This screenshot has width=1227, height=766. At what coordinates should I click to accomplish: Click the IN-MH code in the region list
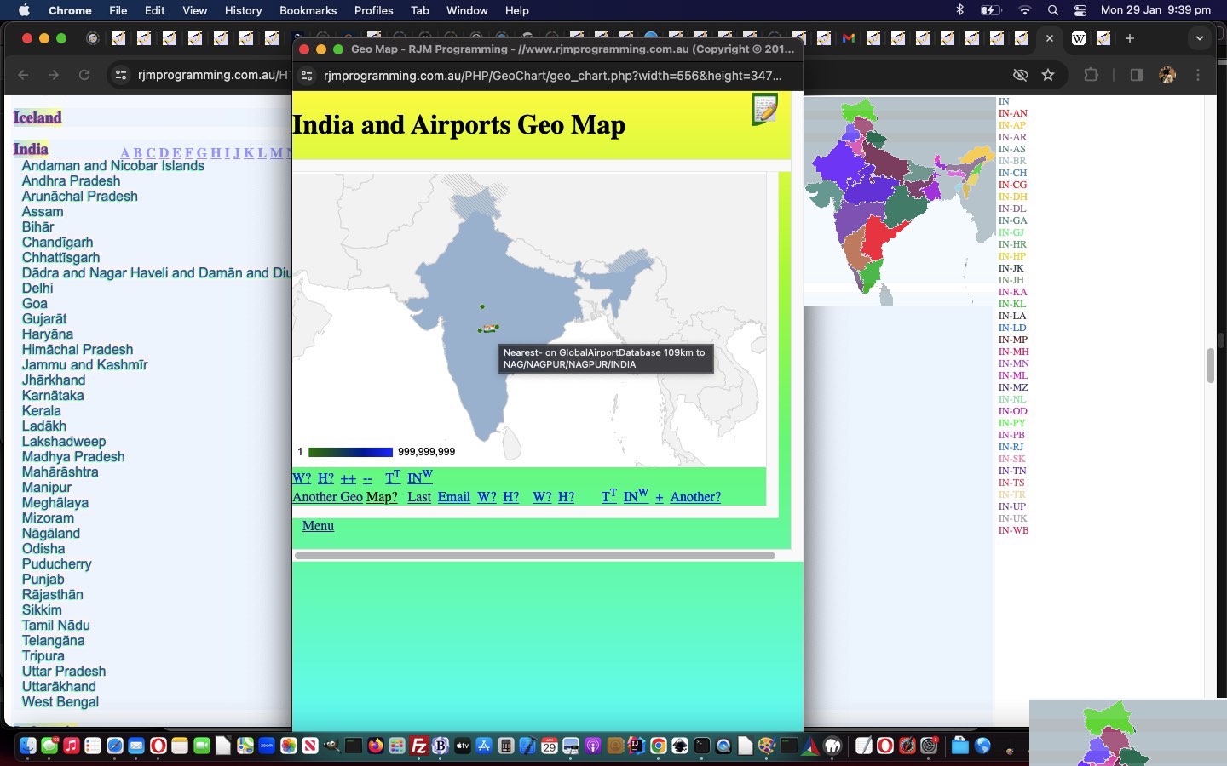click(1014, 352)
